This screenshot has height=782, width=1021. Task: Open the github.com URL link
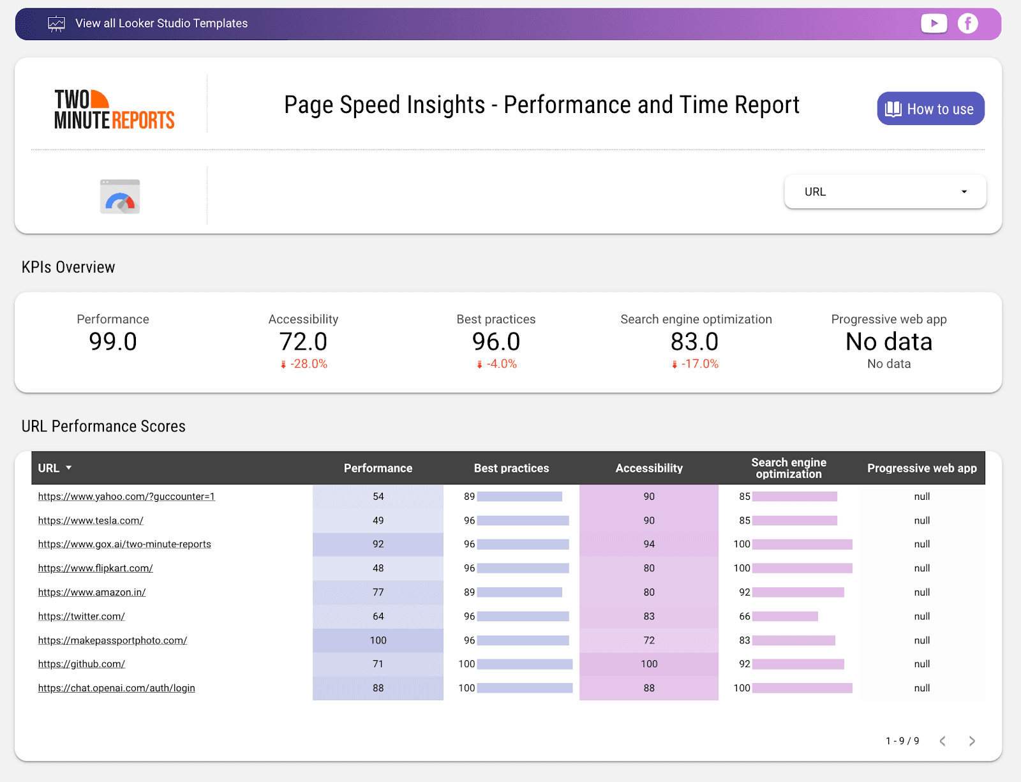click(81, 664)
